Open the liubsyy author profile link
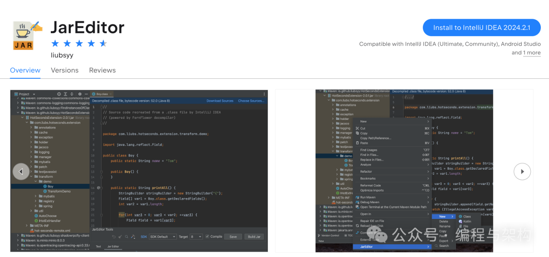The image size is (549, 257). (62, 55)
